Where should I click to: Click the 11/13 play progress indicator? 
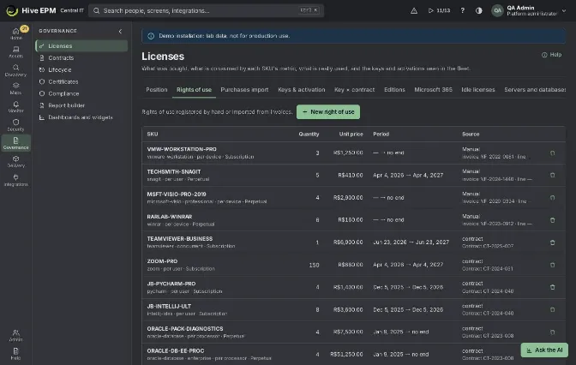439,10
